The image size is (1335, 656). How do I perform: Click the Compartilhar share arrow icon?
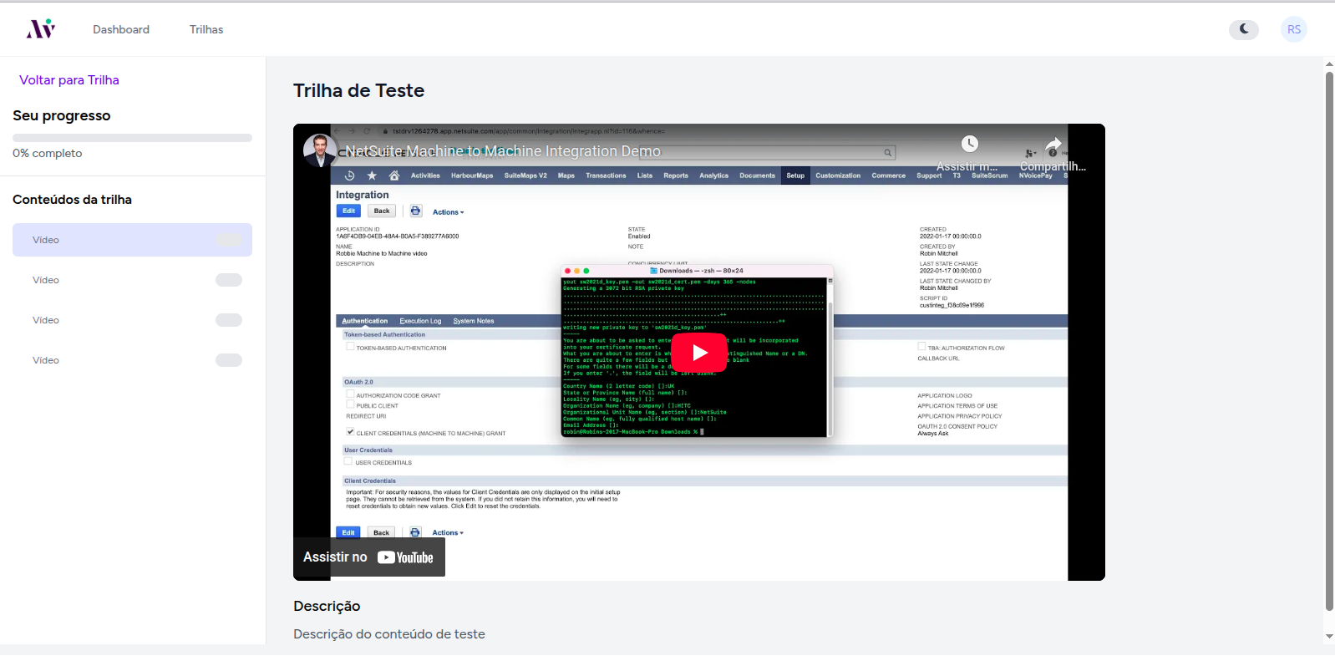point(1053,144)
